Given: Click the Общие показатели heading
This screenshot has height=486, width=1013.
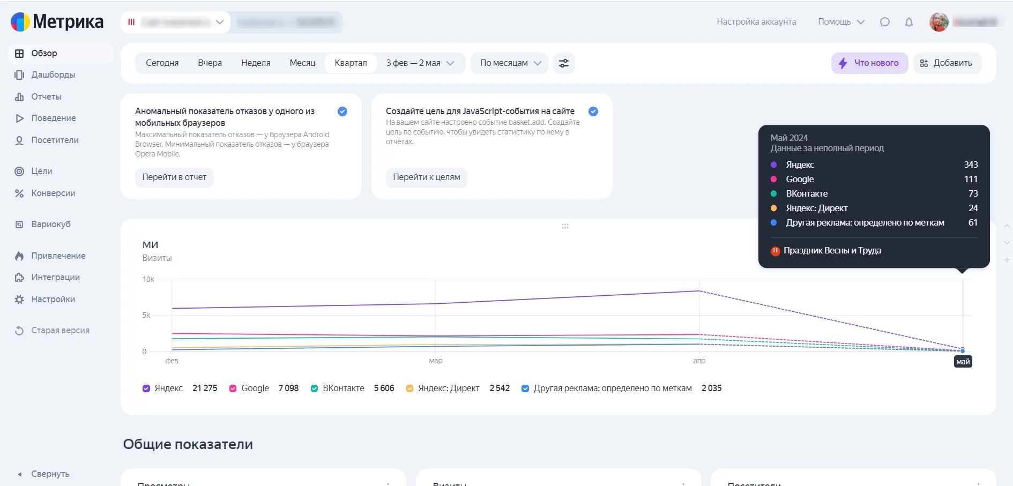Looking at the screenshot, I should coord(188,444).
